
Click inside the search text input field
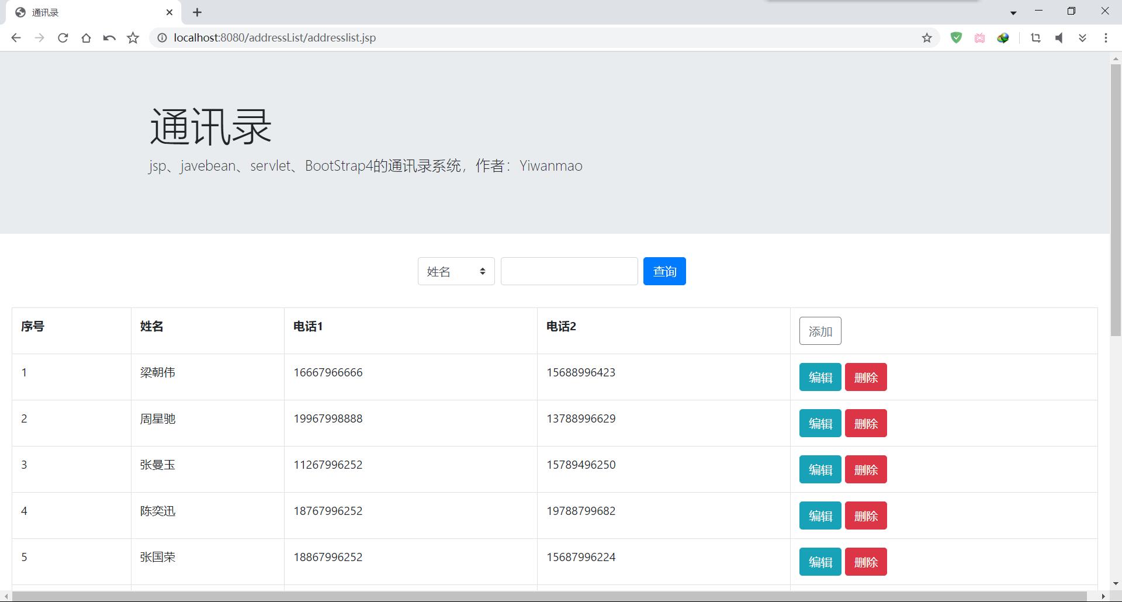point(569,271)
